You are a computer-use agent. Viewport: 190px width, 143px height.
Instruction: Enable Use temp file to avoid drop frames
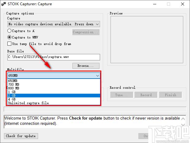[9, 44]
